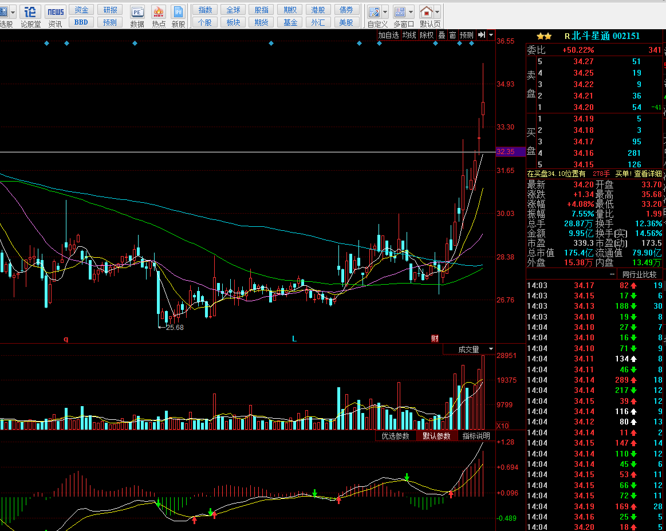Click the 涨幅 +4.08% value
The image size is (666, 531).
tap(580, 204)
